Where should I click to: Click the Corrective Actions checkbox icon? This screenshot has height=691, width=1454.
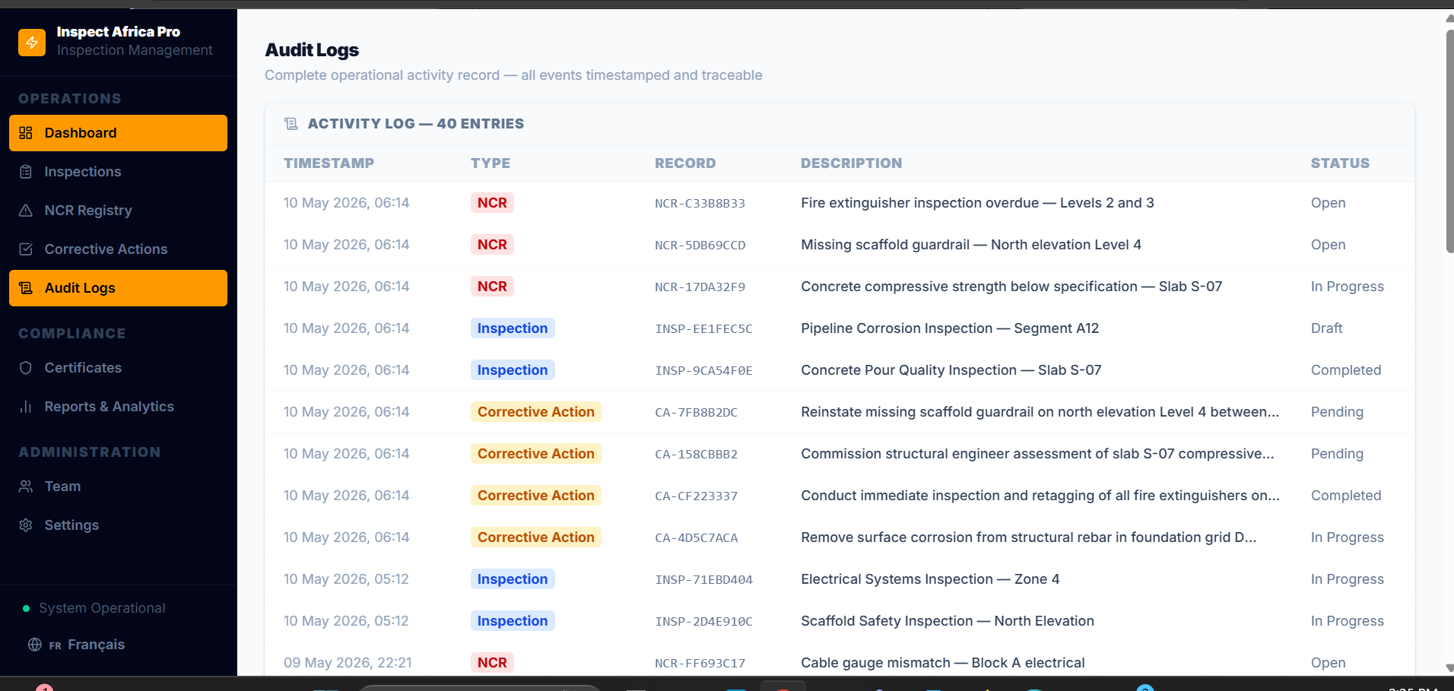tap(26, 249)
